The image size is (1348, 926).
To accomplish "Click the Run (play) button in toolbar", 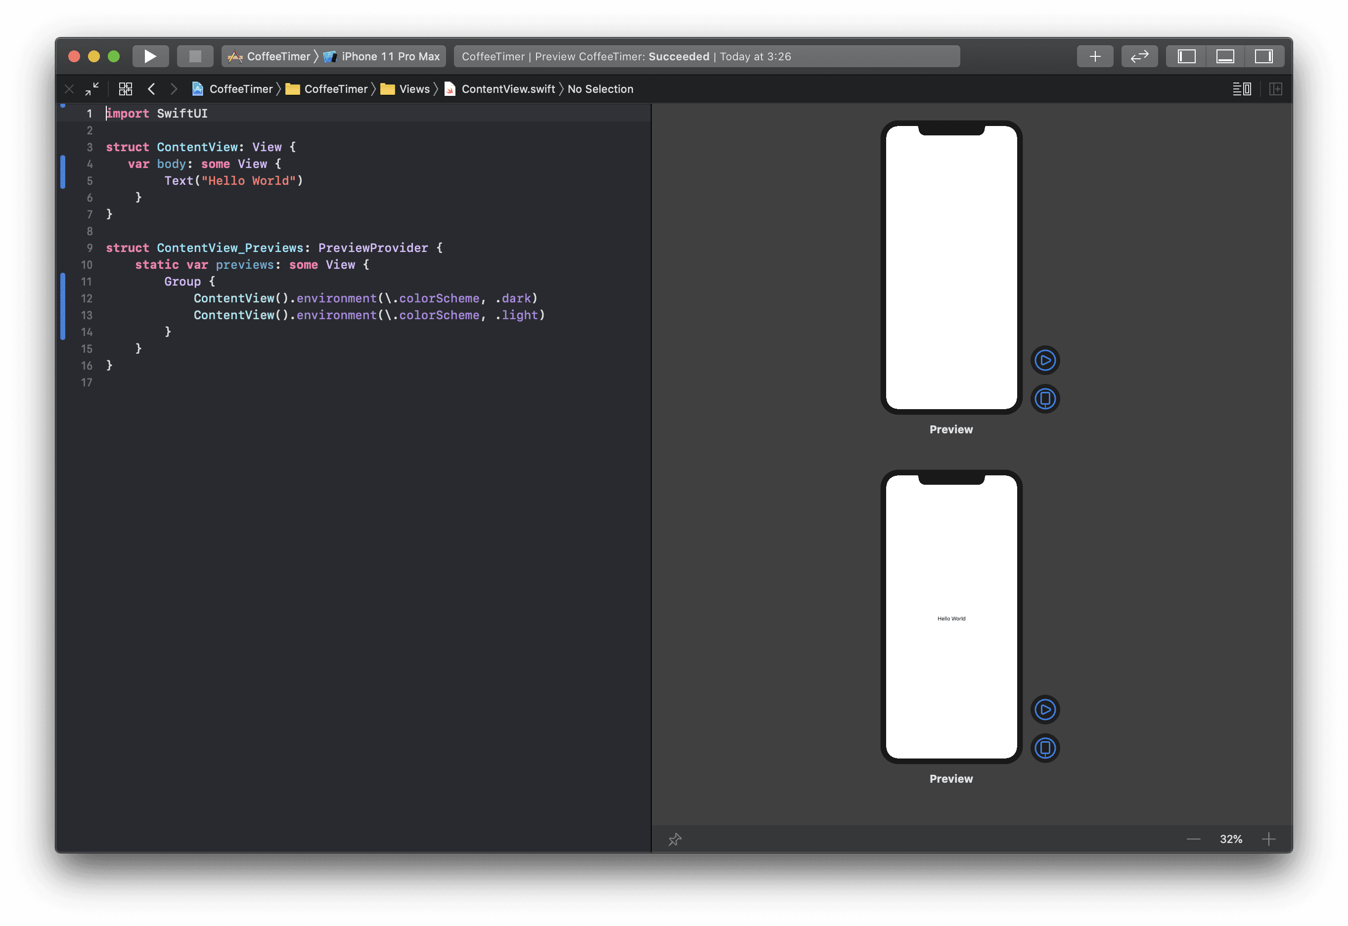I will 150,56.
